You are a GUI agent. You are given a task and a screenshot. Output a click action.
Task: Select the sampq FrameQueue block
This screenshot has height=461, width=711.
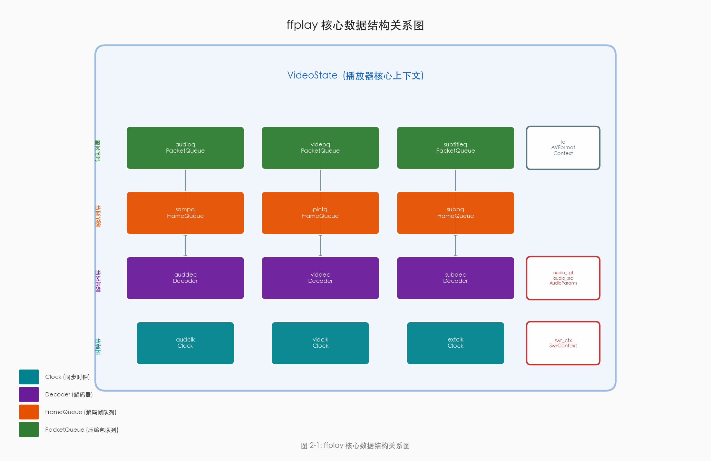(x=185, y=213)
